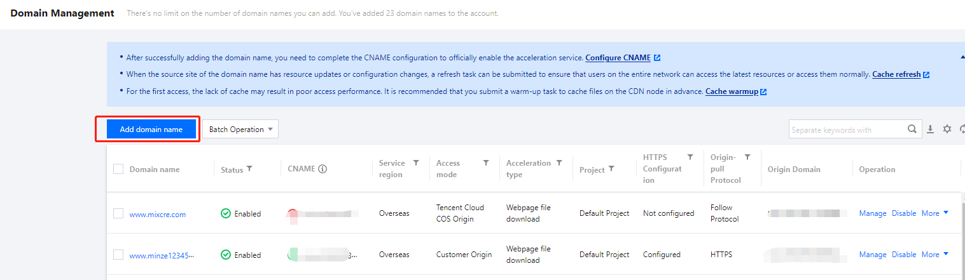Click the search magnifier icon
The height and width of the screenshot is (280, 965).
[912, 129]
